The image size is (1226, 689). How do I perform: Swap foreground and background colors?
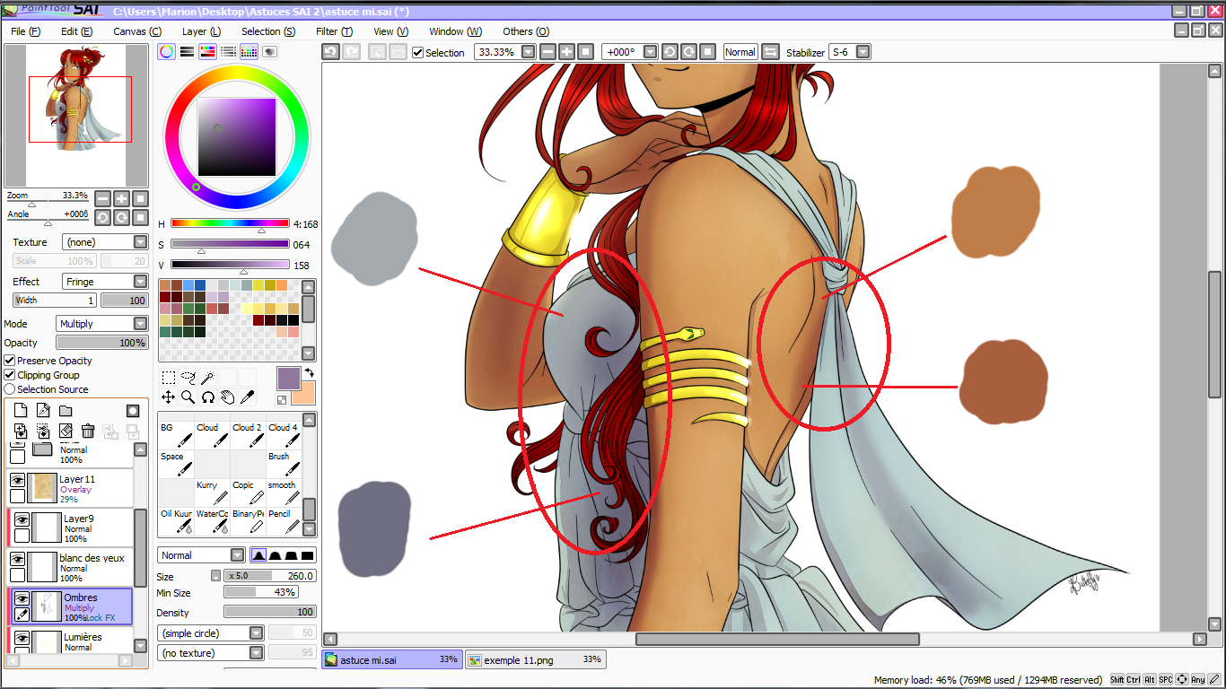[x=310, y=372]
